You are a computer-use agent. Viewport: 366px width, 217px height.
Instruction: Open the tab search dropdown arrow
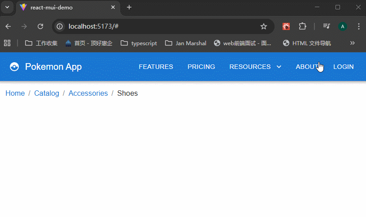tap(7, 8)
